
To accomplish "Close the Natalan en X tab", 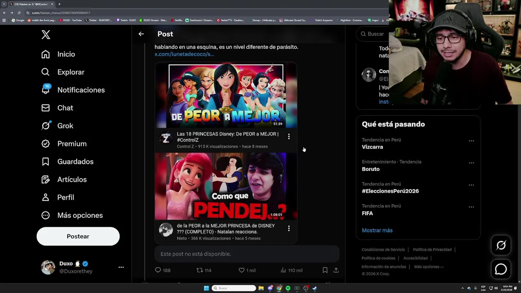I will 52,4.
